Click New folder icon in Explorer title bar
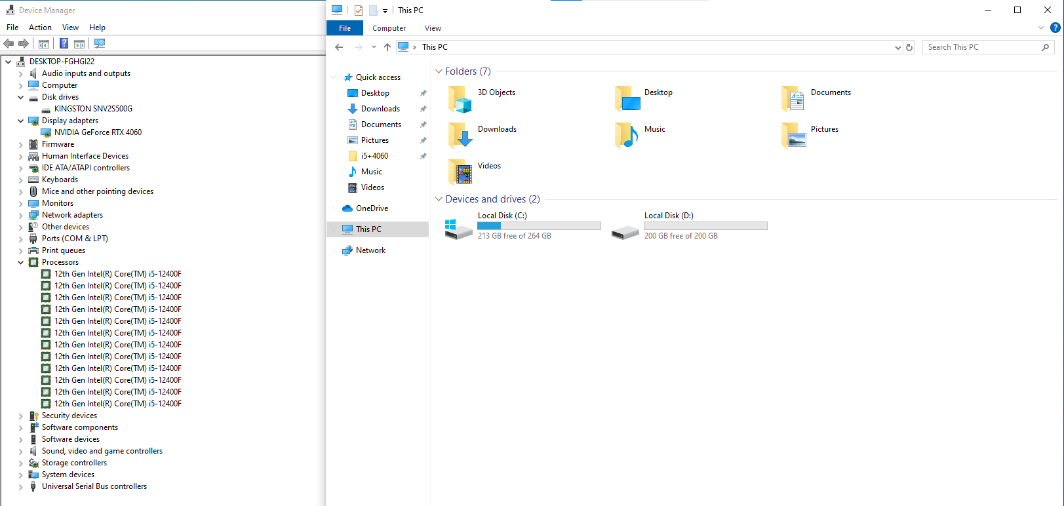The height and width of the screenshot is (506, 1064). pyautogui.click(x=373, y=10)
